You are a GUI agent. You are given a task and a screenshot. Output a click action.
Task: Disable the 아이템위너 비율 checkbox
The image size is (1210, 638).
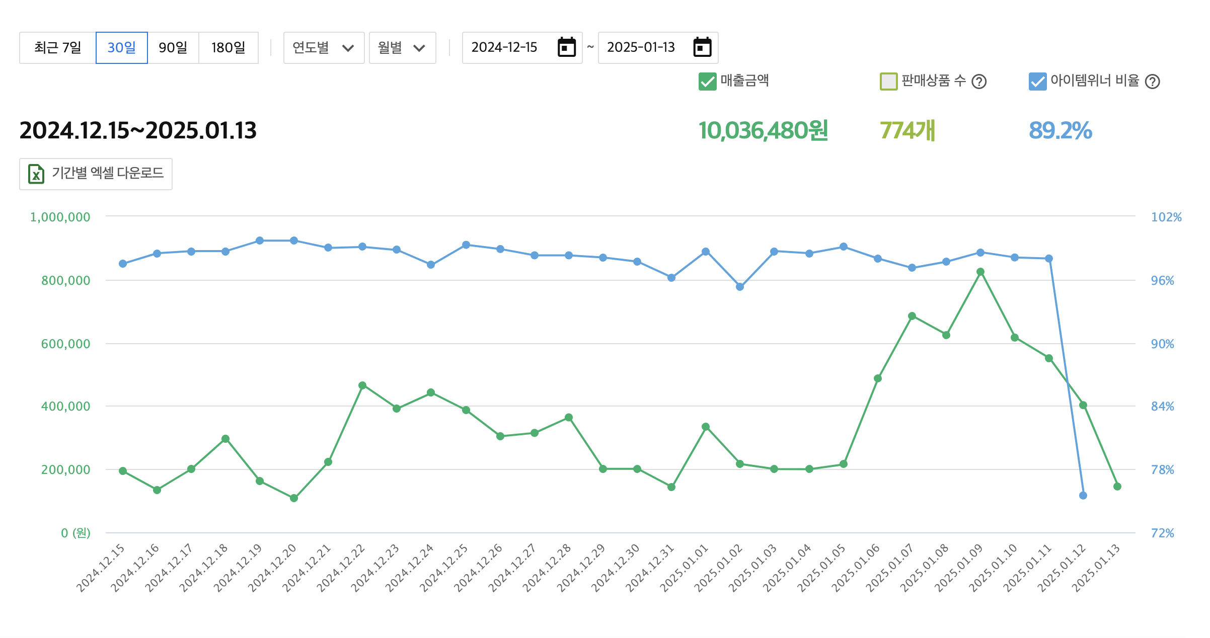tap(1037, 82)
